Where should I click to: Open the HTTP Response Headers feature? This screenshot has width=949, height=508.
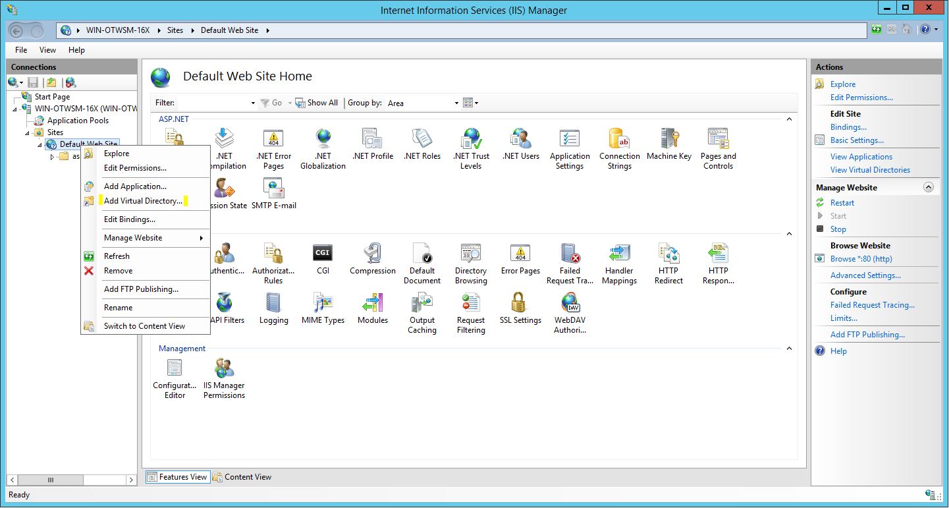click(x=718, y=264)
